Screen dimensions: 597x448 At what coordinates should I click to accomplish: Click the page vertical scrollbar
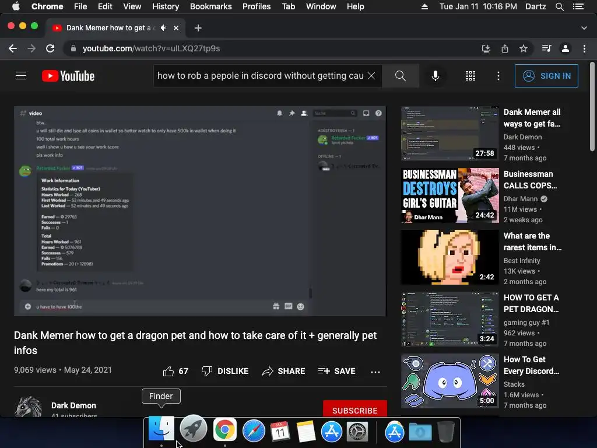pyautogui.click(x=592, y=107)
